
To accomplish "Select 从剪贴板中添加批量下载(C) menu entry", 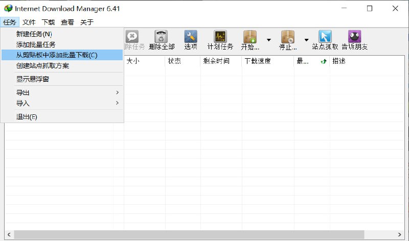I will 57,55.
